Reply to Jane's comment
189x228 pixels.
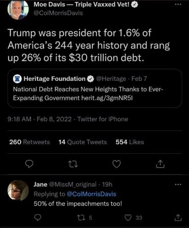tap(37, 218)
